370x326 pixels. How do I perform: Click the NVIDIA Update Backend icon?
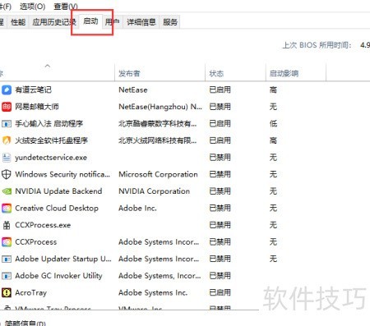(7, 191)
